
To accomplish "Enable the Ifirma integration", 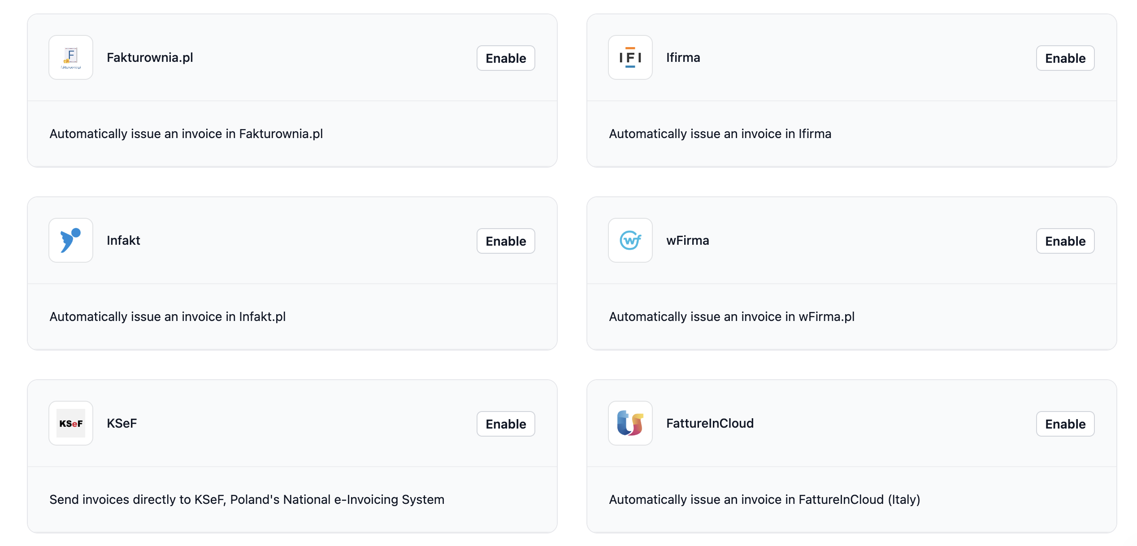I will pos(1065,58).
